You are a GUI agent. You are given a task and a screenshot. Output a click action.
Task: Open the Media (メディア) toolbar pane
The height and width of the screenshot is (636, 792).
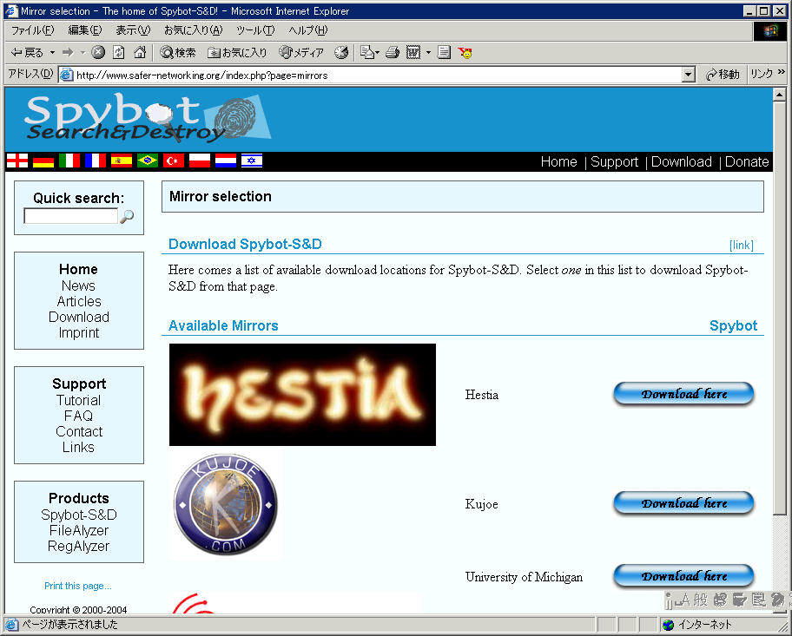pos(301,53)
